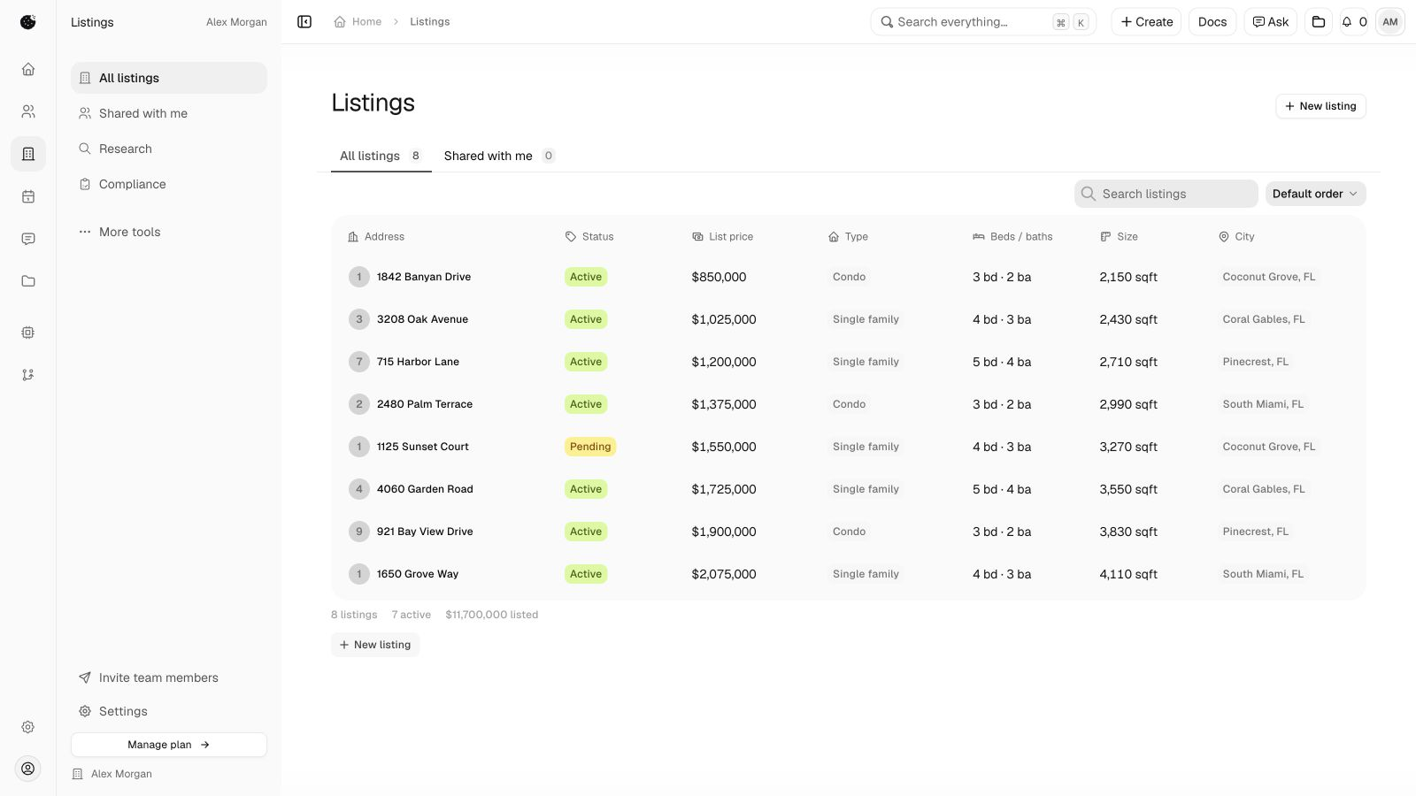This screenshot has height=796, width=1416.
Task: Open the Docs button
Action: (x=1212, y=22)
